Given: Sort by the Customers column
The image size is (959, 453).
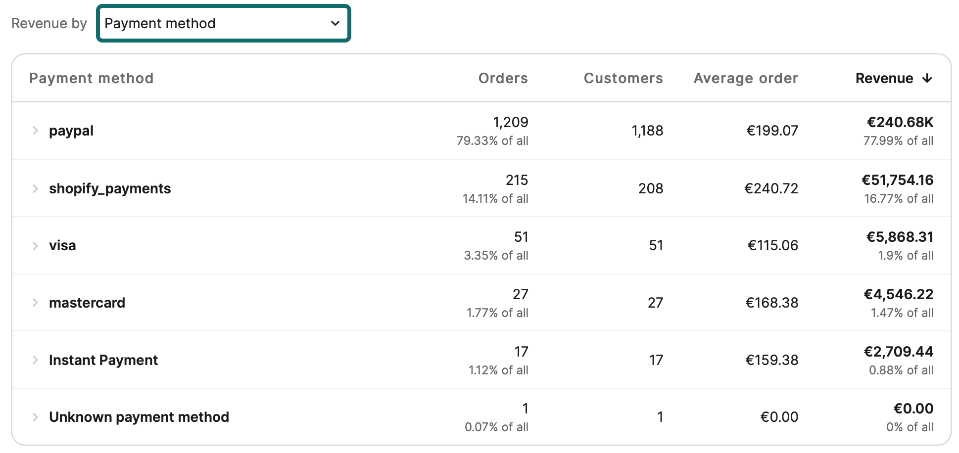Looking at the screenshot, I should (623, 78).
